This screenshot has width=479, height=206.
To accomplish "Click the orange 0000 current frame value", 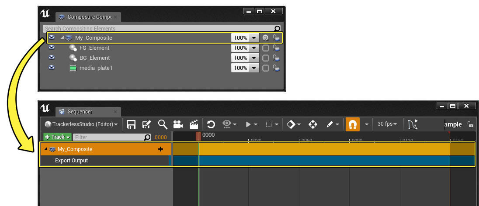I will pos(161,137).
